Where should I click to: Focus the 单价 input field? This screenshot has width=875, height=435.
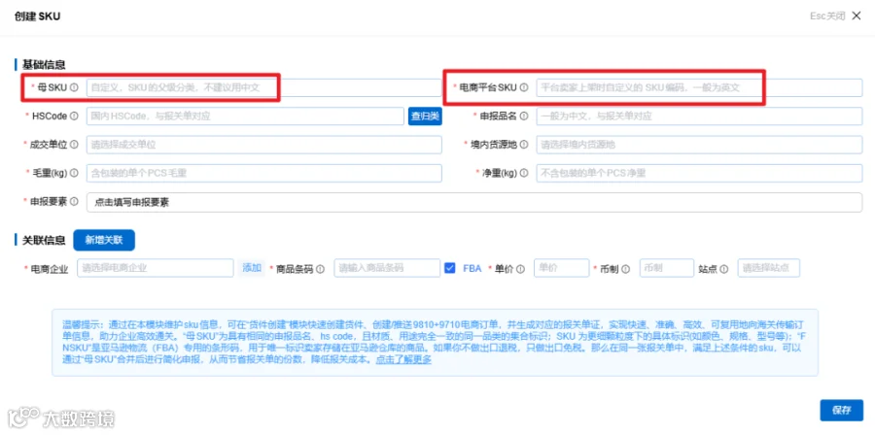[x=561, y=268]
